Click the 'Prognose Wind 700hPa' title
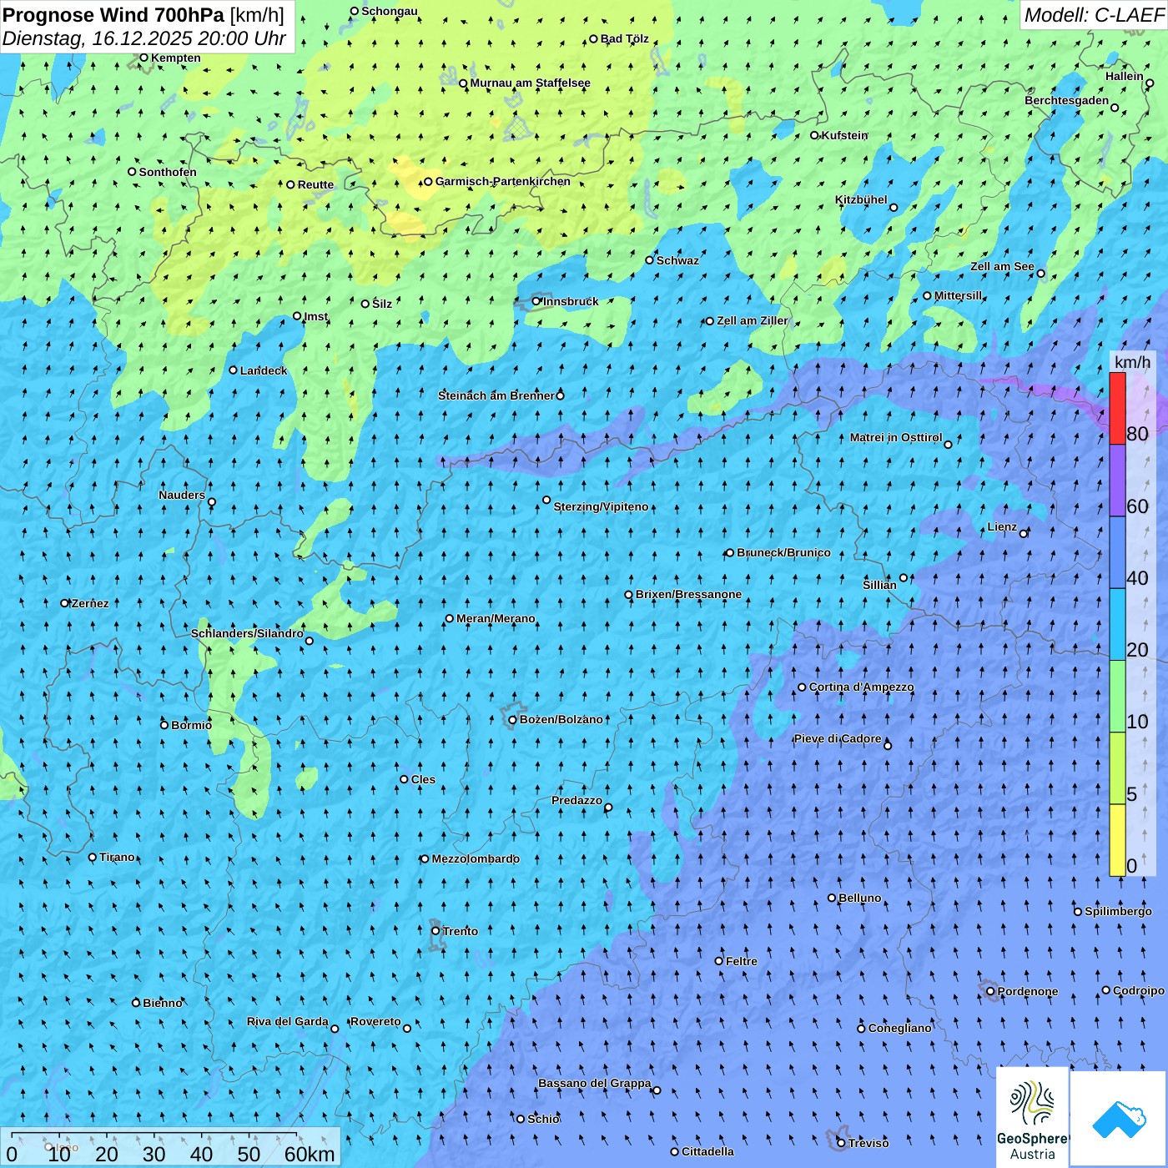This screenshot has height=1168, width=1168. 113,15
